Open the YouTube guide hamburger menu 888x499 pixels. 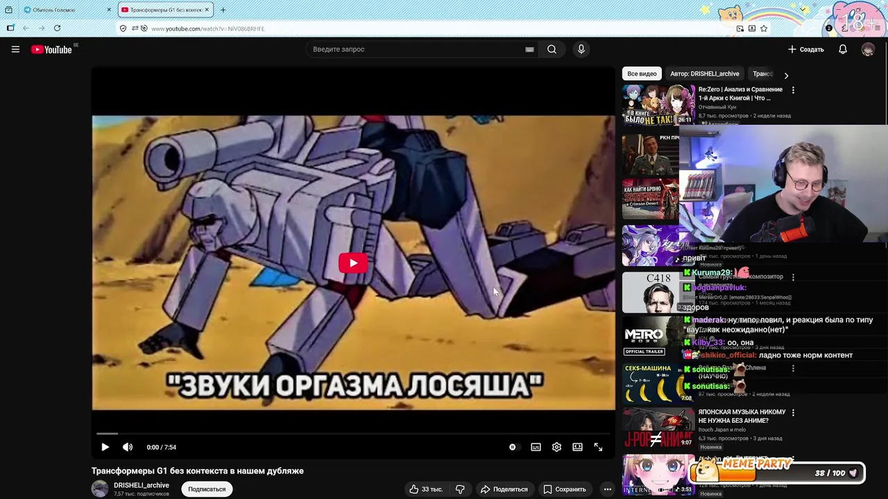(15, 49)
